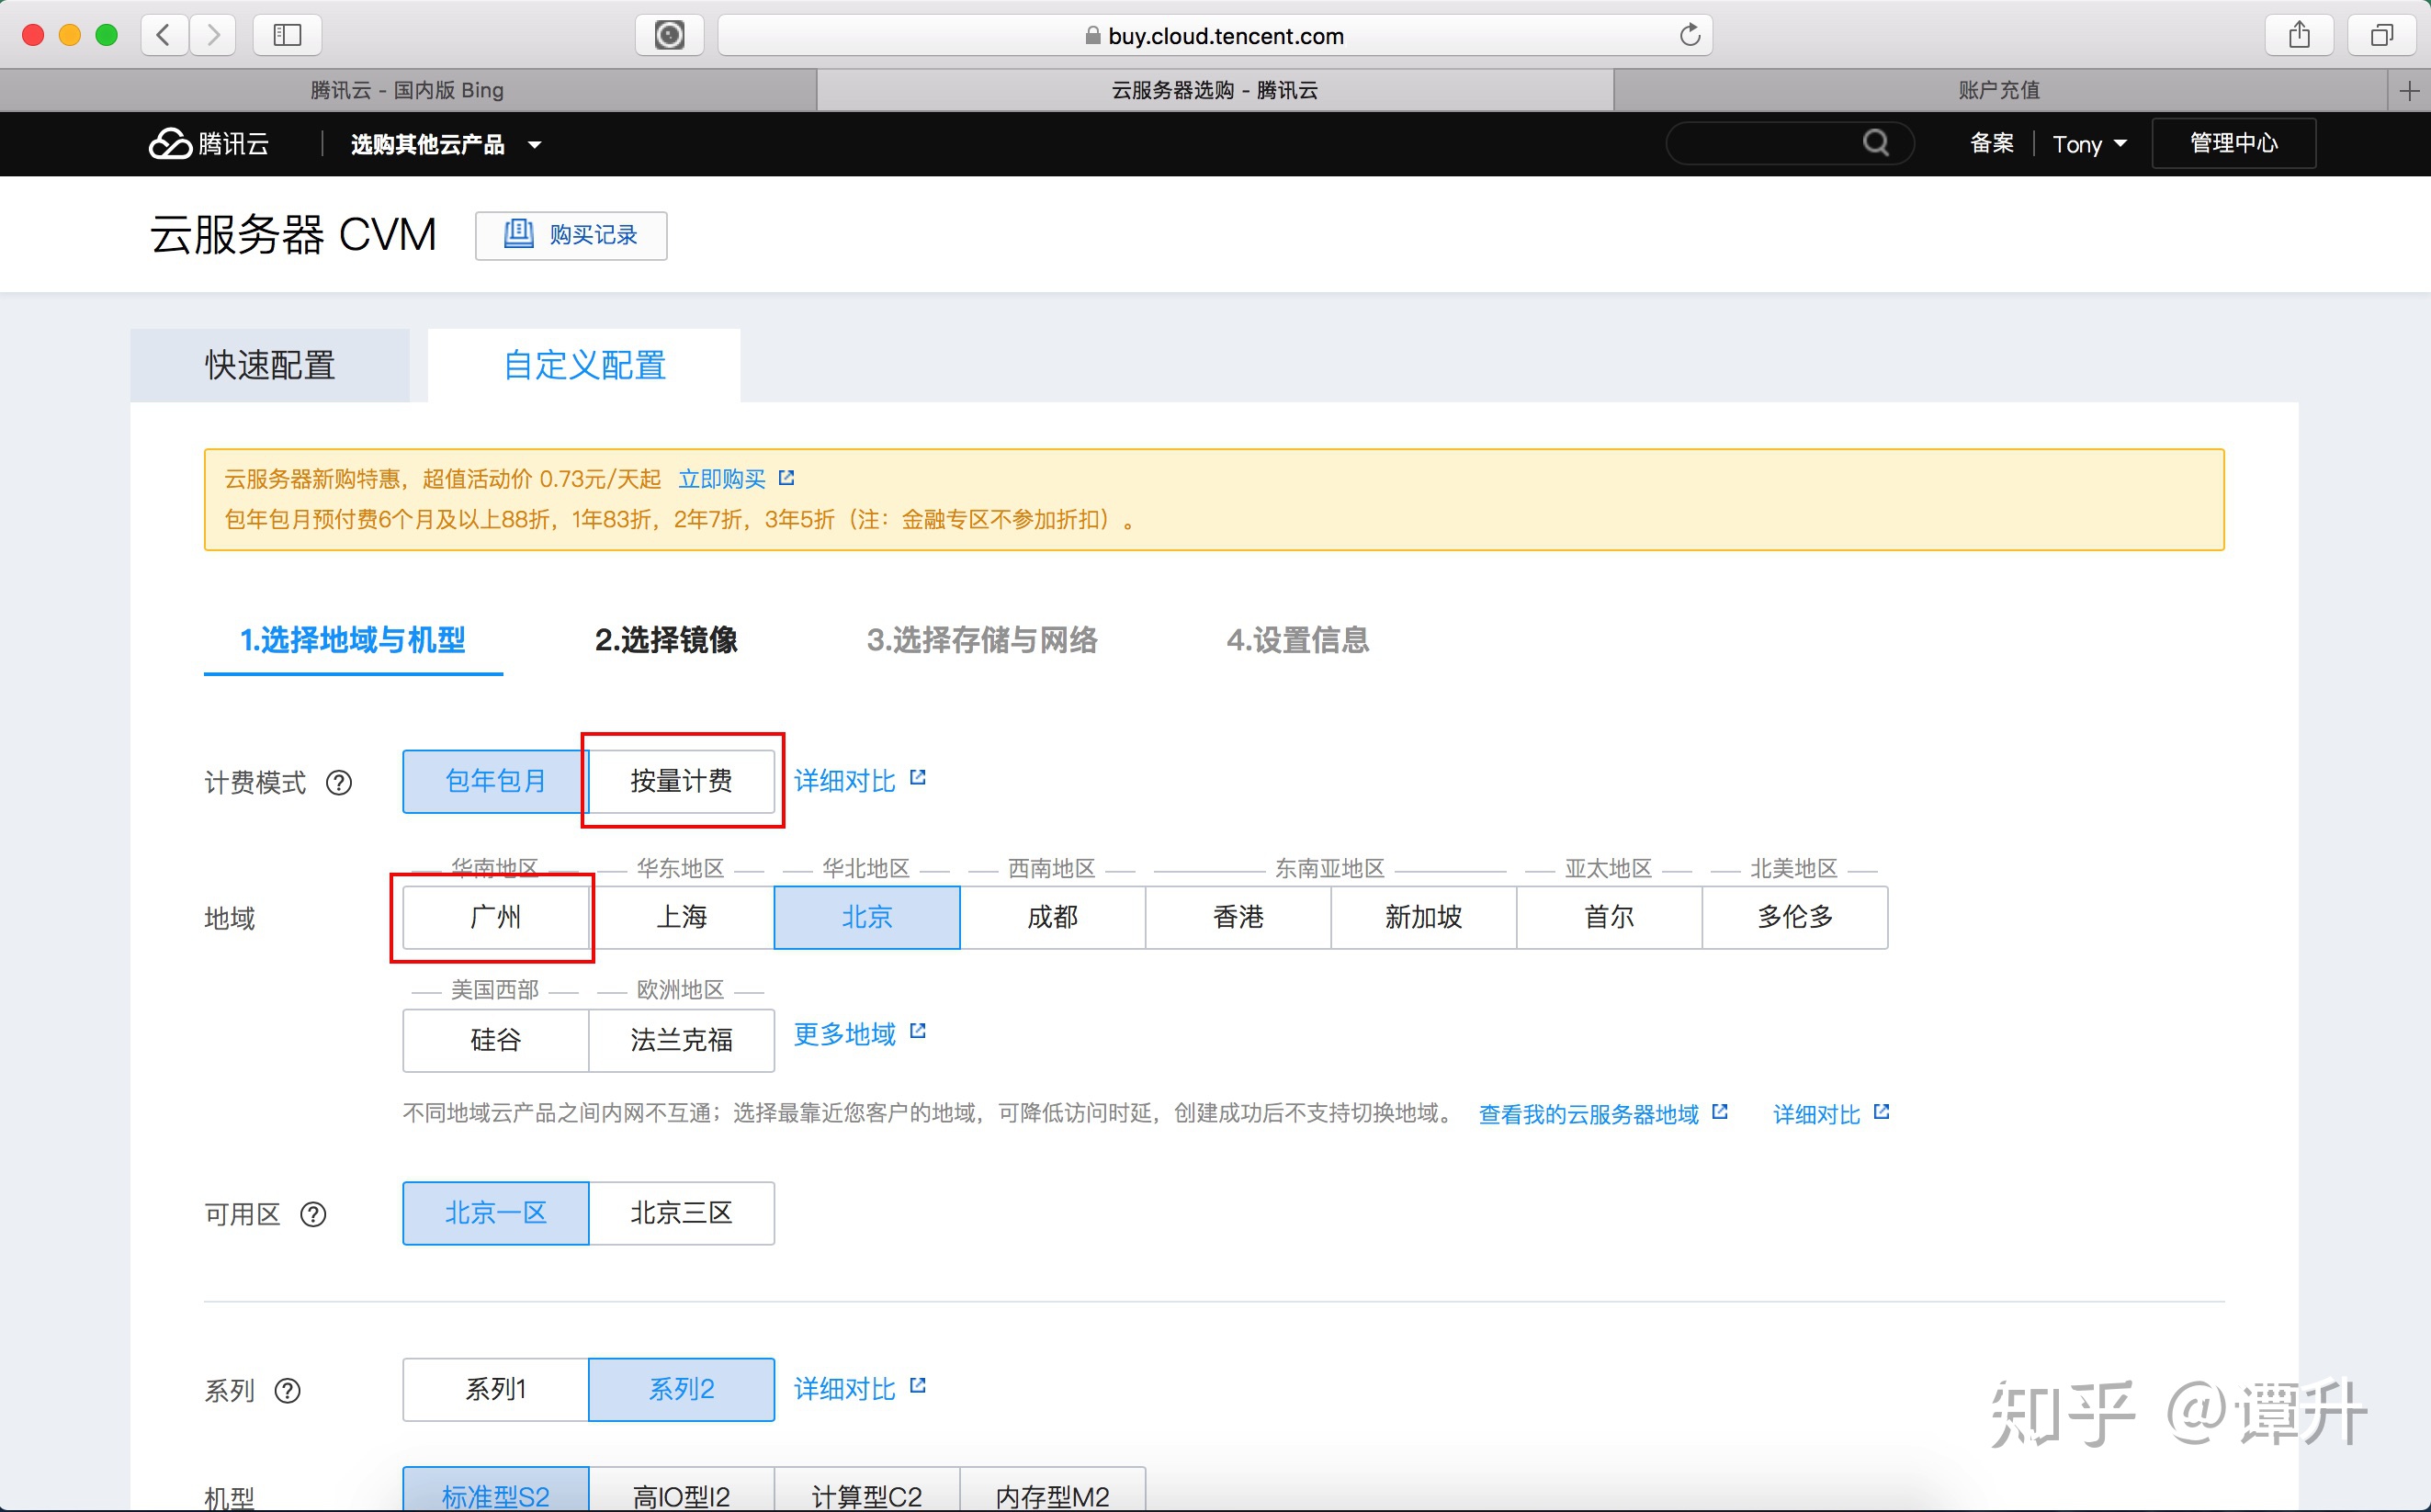Open the 购买记录 purchase records button
The image size is (2431, 1512).
point(571,235)
